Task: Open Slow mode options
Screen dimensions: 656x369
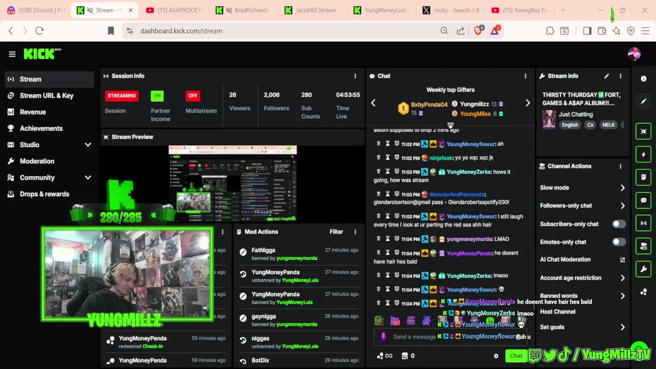Action: click(582, 188)
